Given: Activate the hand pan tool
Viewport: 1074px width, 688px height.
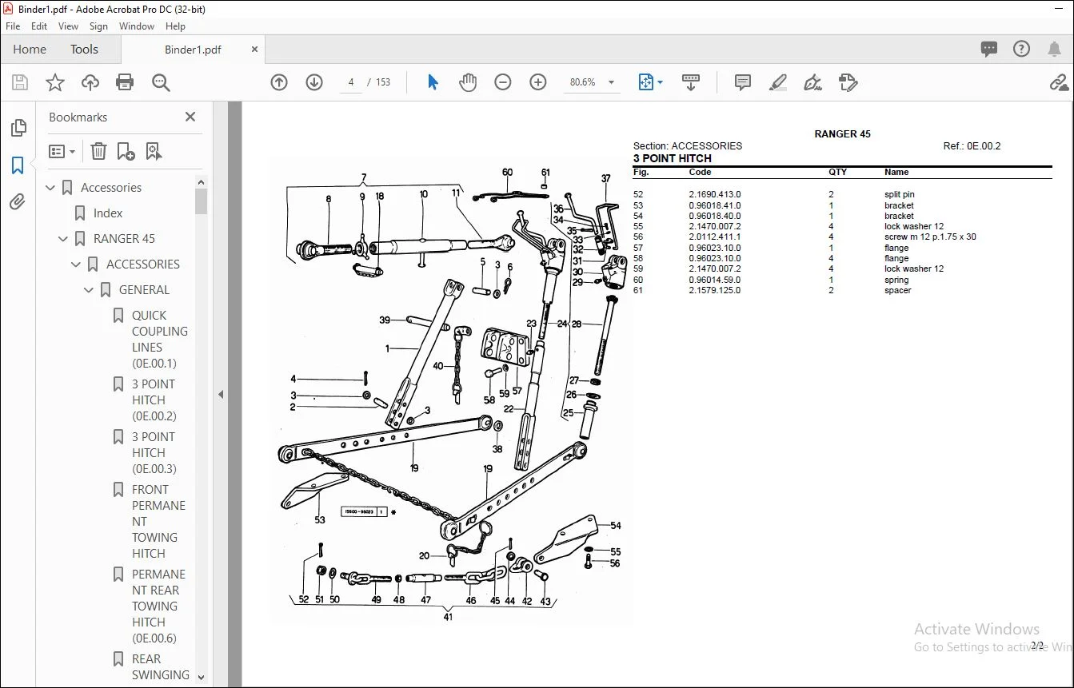Looking at the screenshot, I should 468,82.
